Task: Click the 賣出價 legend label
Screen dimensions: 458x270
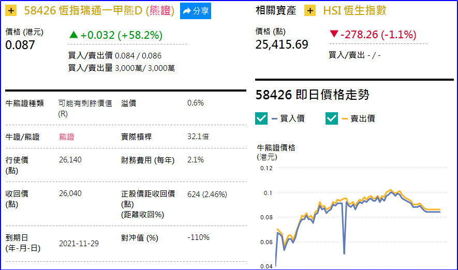Action: click(x=362, y=118)
